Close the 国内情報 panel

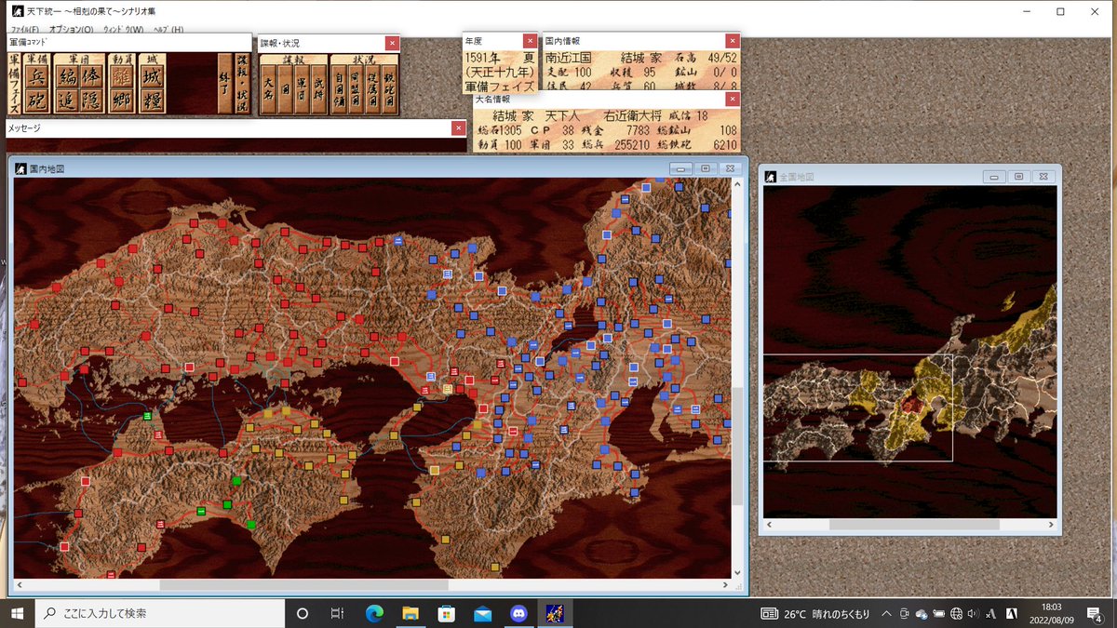pos(733,41)
